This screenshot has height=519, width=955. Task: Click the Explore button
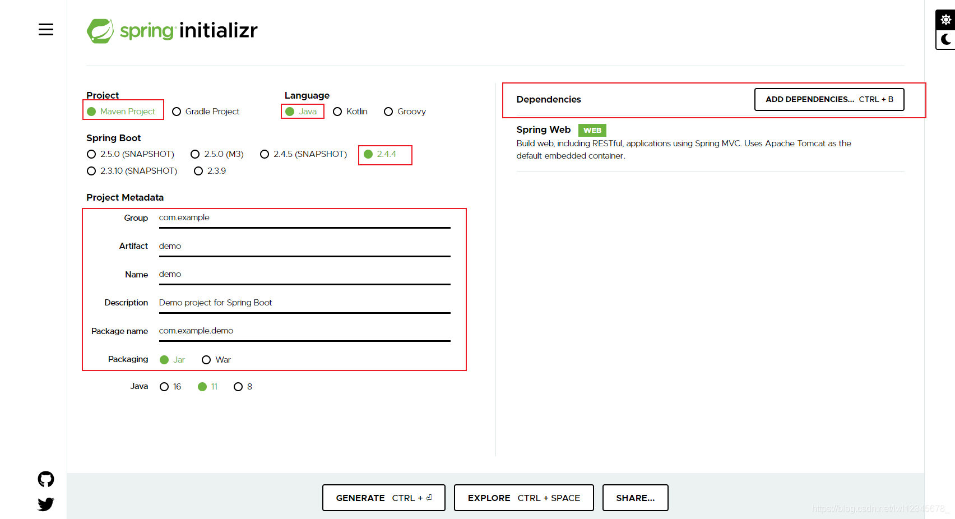(x=524, y=498)
